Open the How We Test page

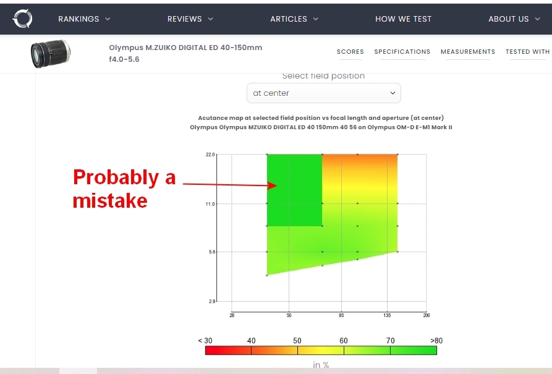pos(403,19)
